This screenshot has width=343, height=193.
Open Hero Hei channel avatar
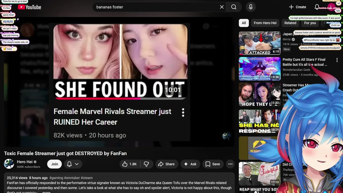pos(9,164)
